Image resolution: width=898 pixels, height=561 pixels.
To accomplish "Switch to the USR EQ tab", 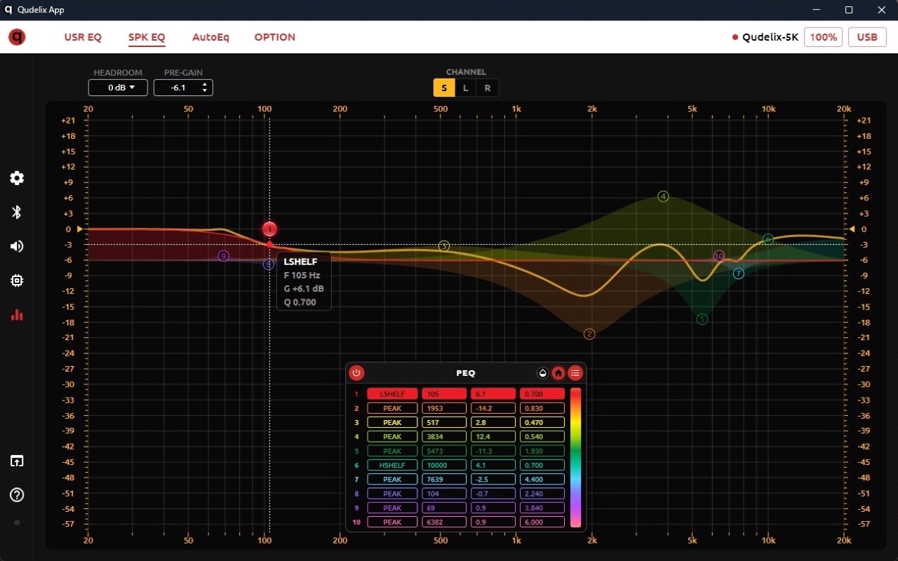I will (x=83, y=37).
